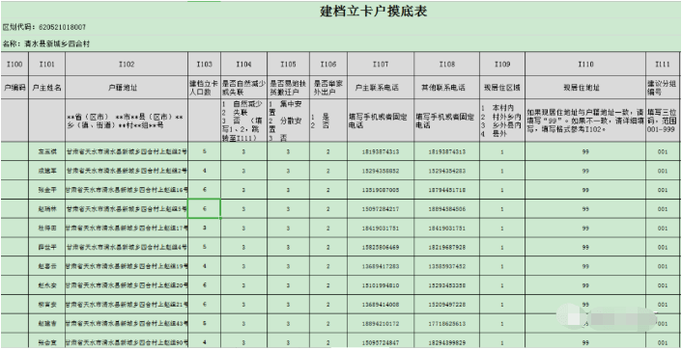The height and width of the screenshot is (350, 682).
Task: Click the 现居住区域 column label
Action: click(x=502, y=88)
